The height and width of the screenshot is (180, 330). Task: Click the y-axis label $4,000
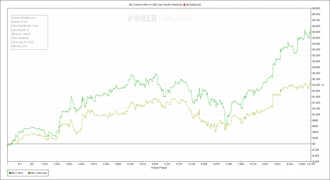(x=316, y=26)
